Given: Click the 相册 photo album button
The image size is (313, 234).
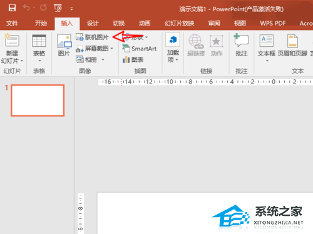Looking at the screenshot, I should 86,60.
